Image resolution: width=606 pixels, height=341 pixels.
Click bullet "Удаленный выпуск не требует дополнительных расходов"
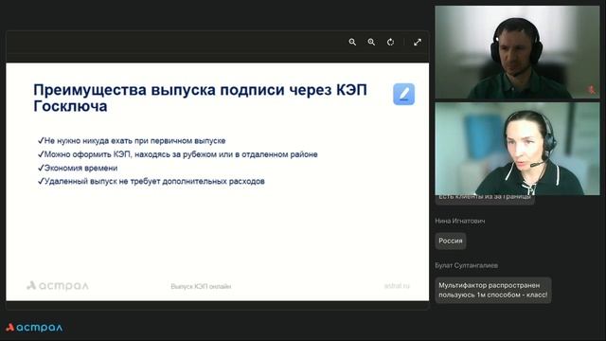pyautogui.click(x=151, y=181)
